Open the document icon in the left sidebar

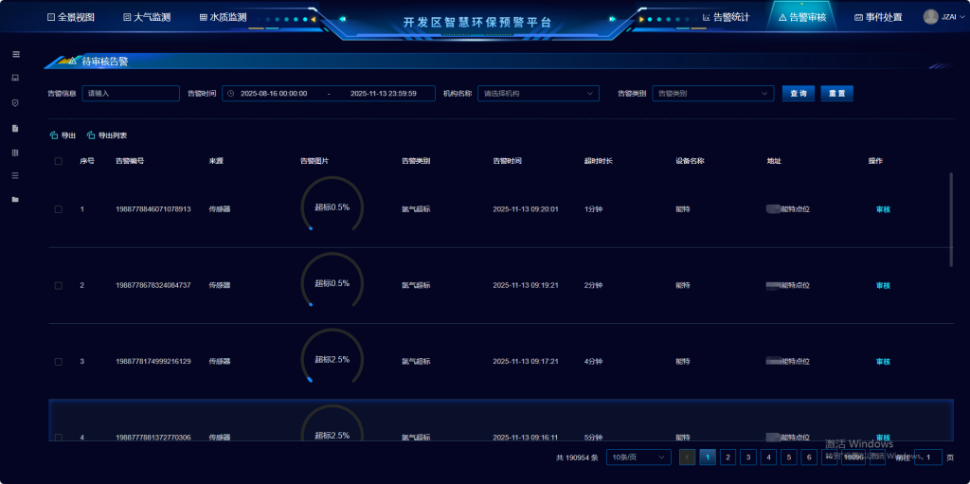tap(15, 127)
